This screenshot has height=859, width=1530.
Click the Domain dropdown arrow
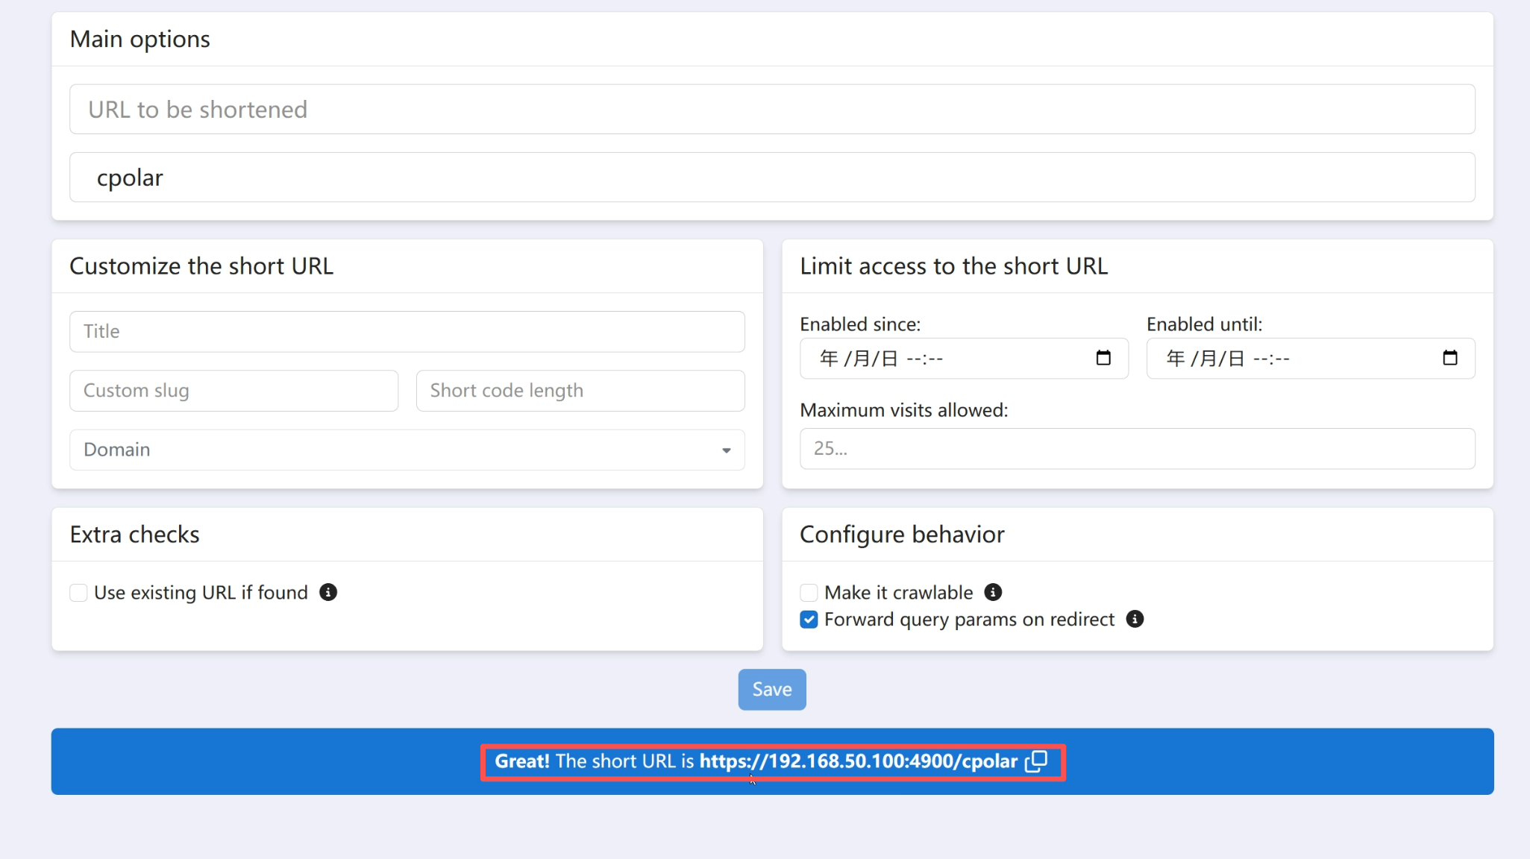(726, 450)
